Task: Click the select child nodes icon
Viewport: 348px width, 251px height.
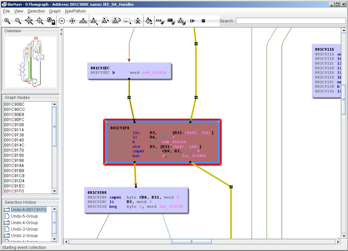Action: point(94,21)
